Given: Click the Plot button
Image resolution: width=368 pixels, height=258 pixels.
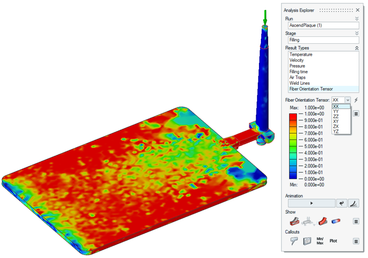Looking at the screenshot, I should 333,240.
